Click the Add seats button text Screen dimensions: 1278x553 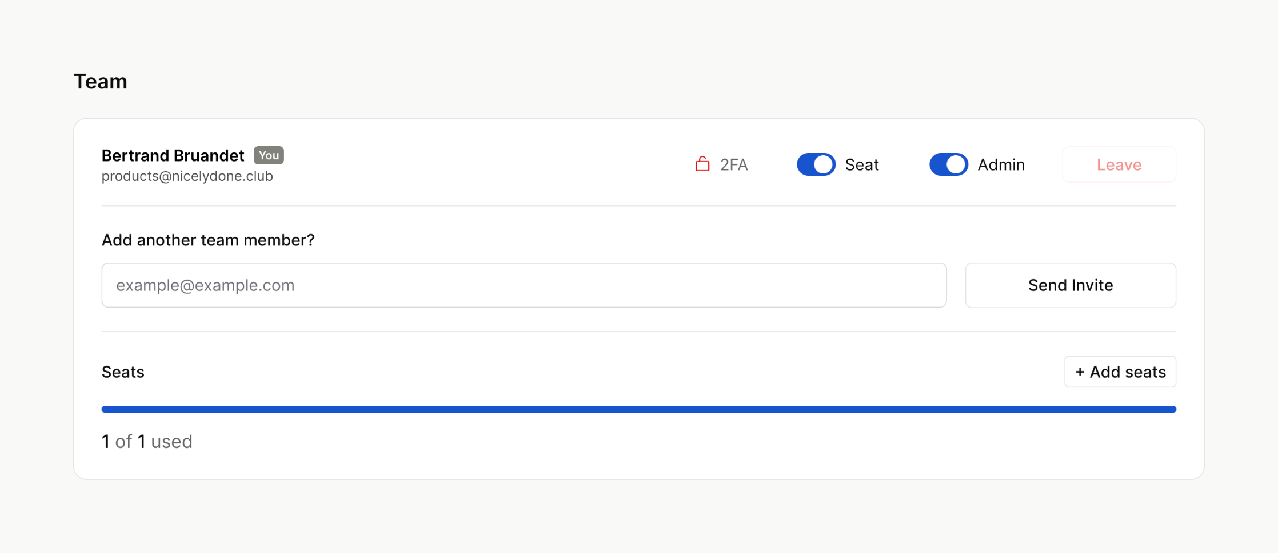(x=1128, y=372)
